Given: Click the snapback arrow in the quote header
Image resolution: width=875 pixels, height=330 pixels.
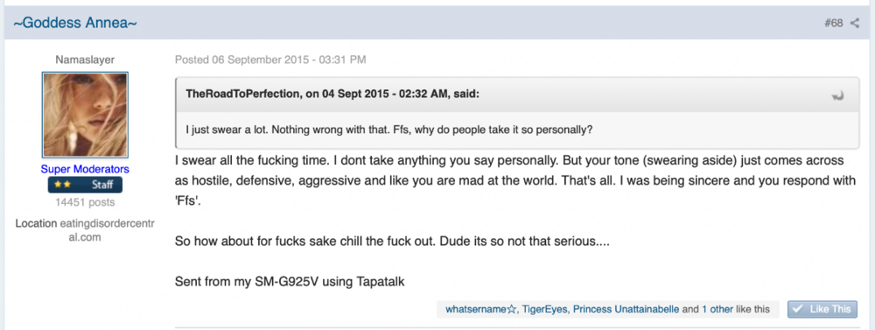Looking at the screenshot, I should click(x=837, y=95).
